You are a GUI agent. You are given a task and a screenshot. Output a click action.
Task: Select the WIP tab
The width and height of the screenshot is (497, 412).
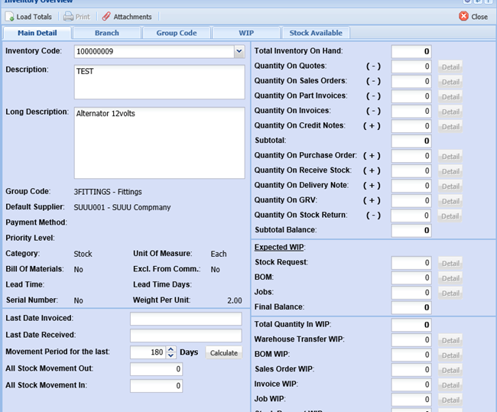[245, 33]
